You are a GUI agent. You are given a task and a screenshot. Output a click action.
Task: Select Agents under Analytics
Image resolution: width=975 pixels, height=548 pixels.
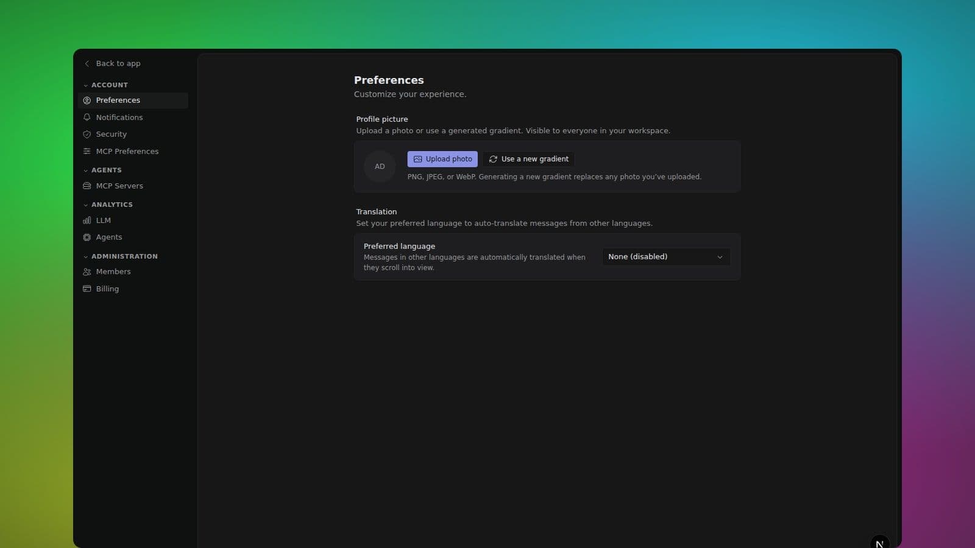point(133,237)
